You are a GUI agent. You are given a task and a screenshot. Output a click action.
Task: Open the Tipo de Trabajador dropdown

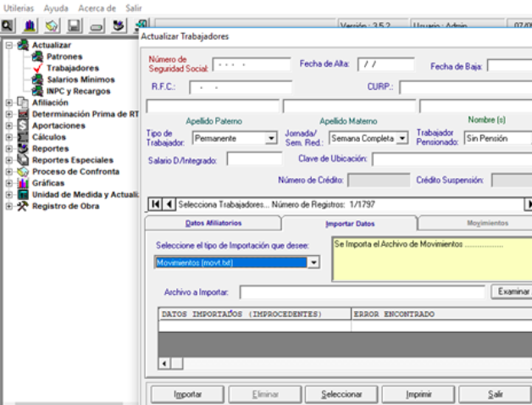(x=271, y=138)
